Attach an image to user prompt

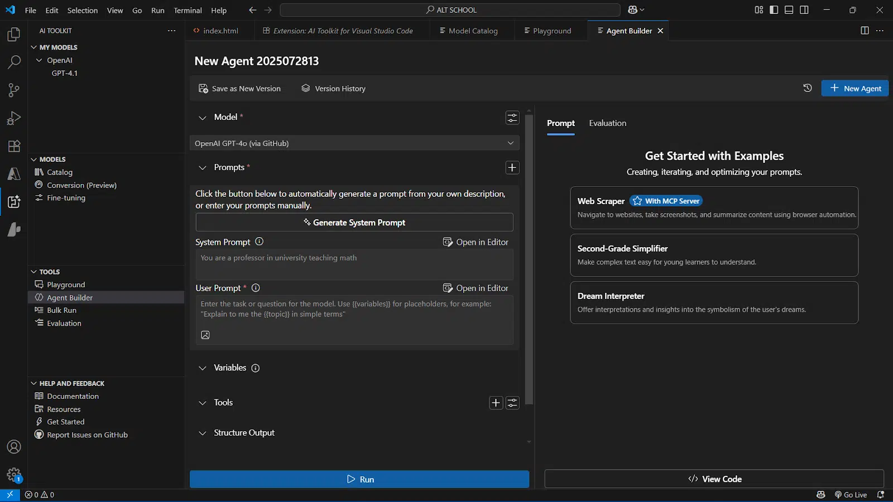coord(205,335)
